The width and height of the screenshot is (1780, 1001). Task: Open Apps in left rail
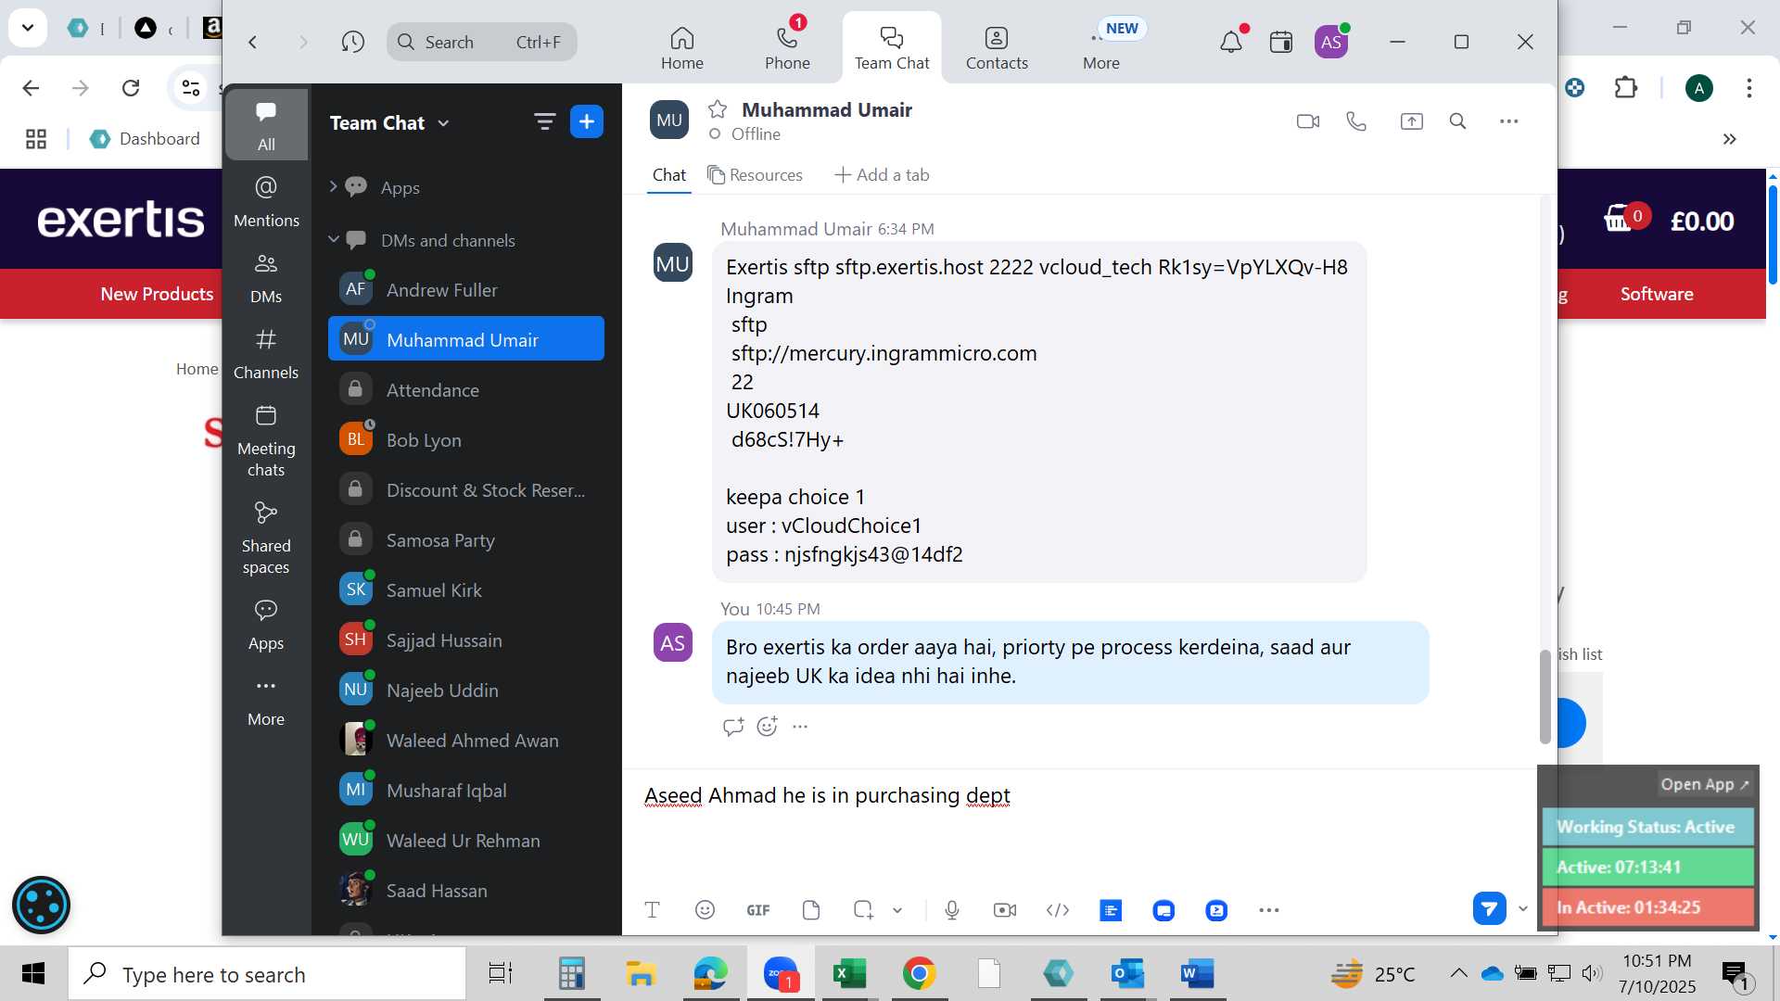(x=266, y=624)
